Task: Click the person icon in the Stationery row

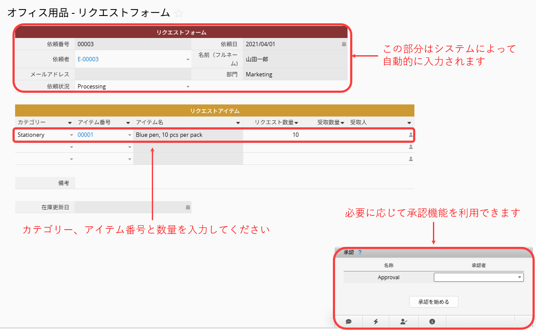Action: coord(411,135)
